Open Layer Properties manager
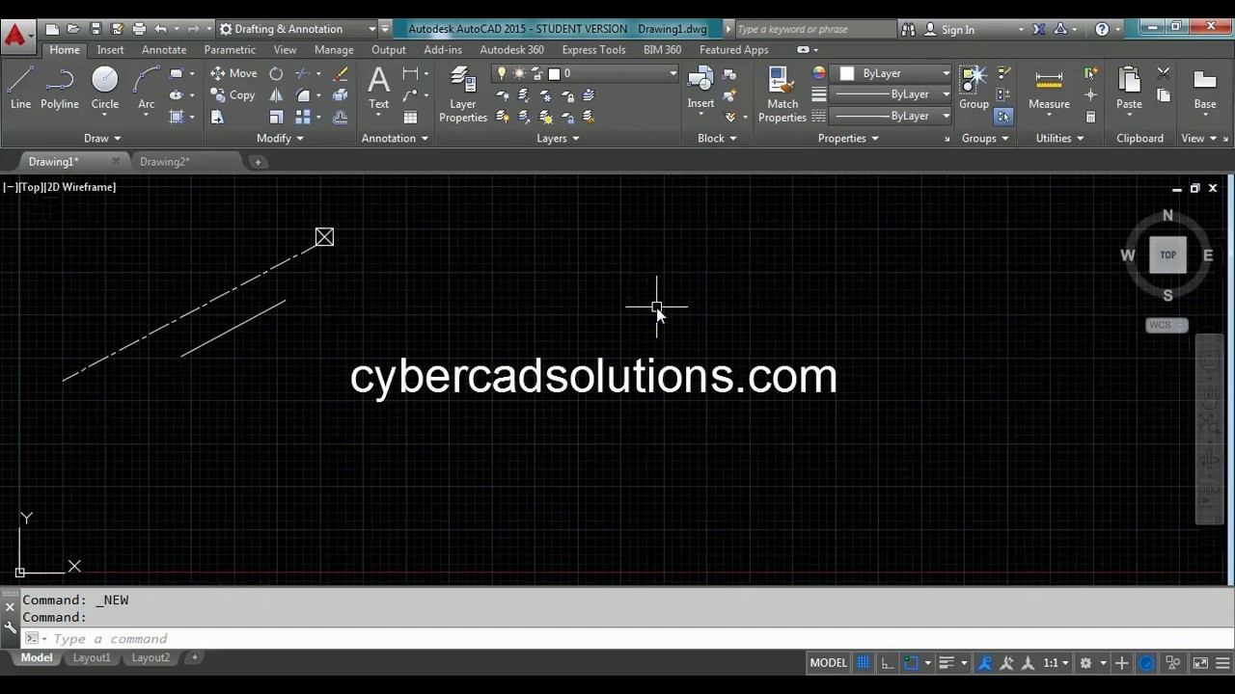Image resolution: width=1235 pixels, height=694 pixels. 463,94
